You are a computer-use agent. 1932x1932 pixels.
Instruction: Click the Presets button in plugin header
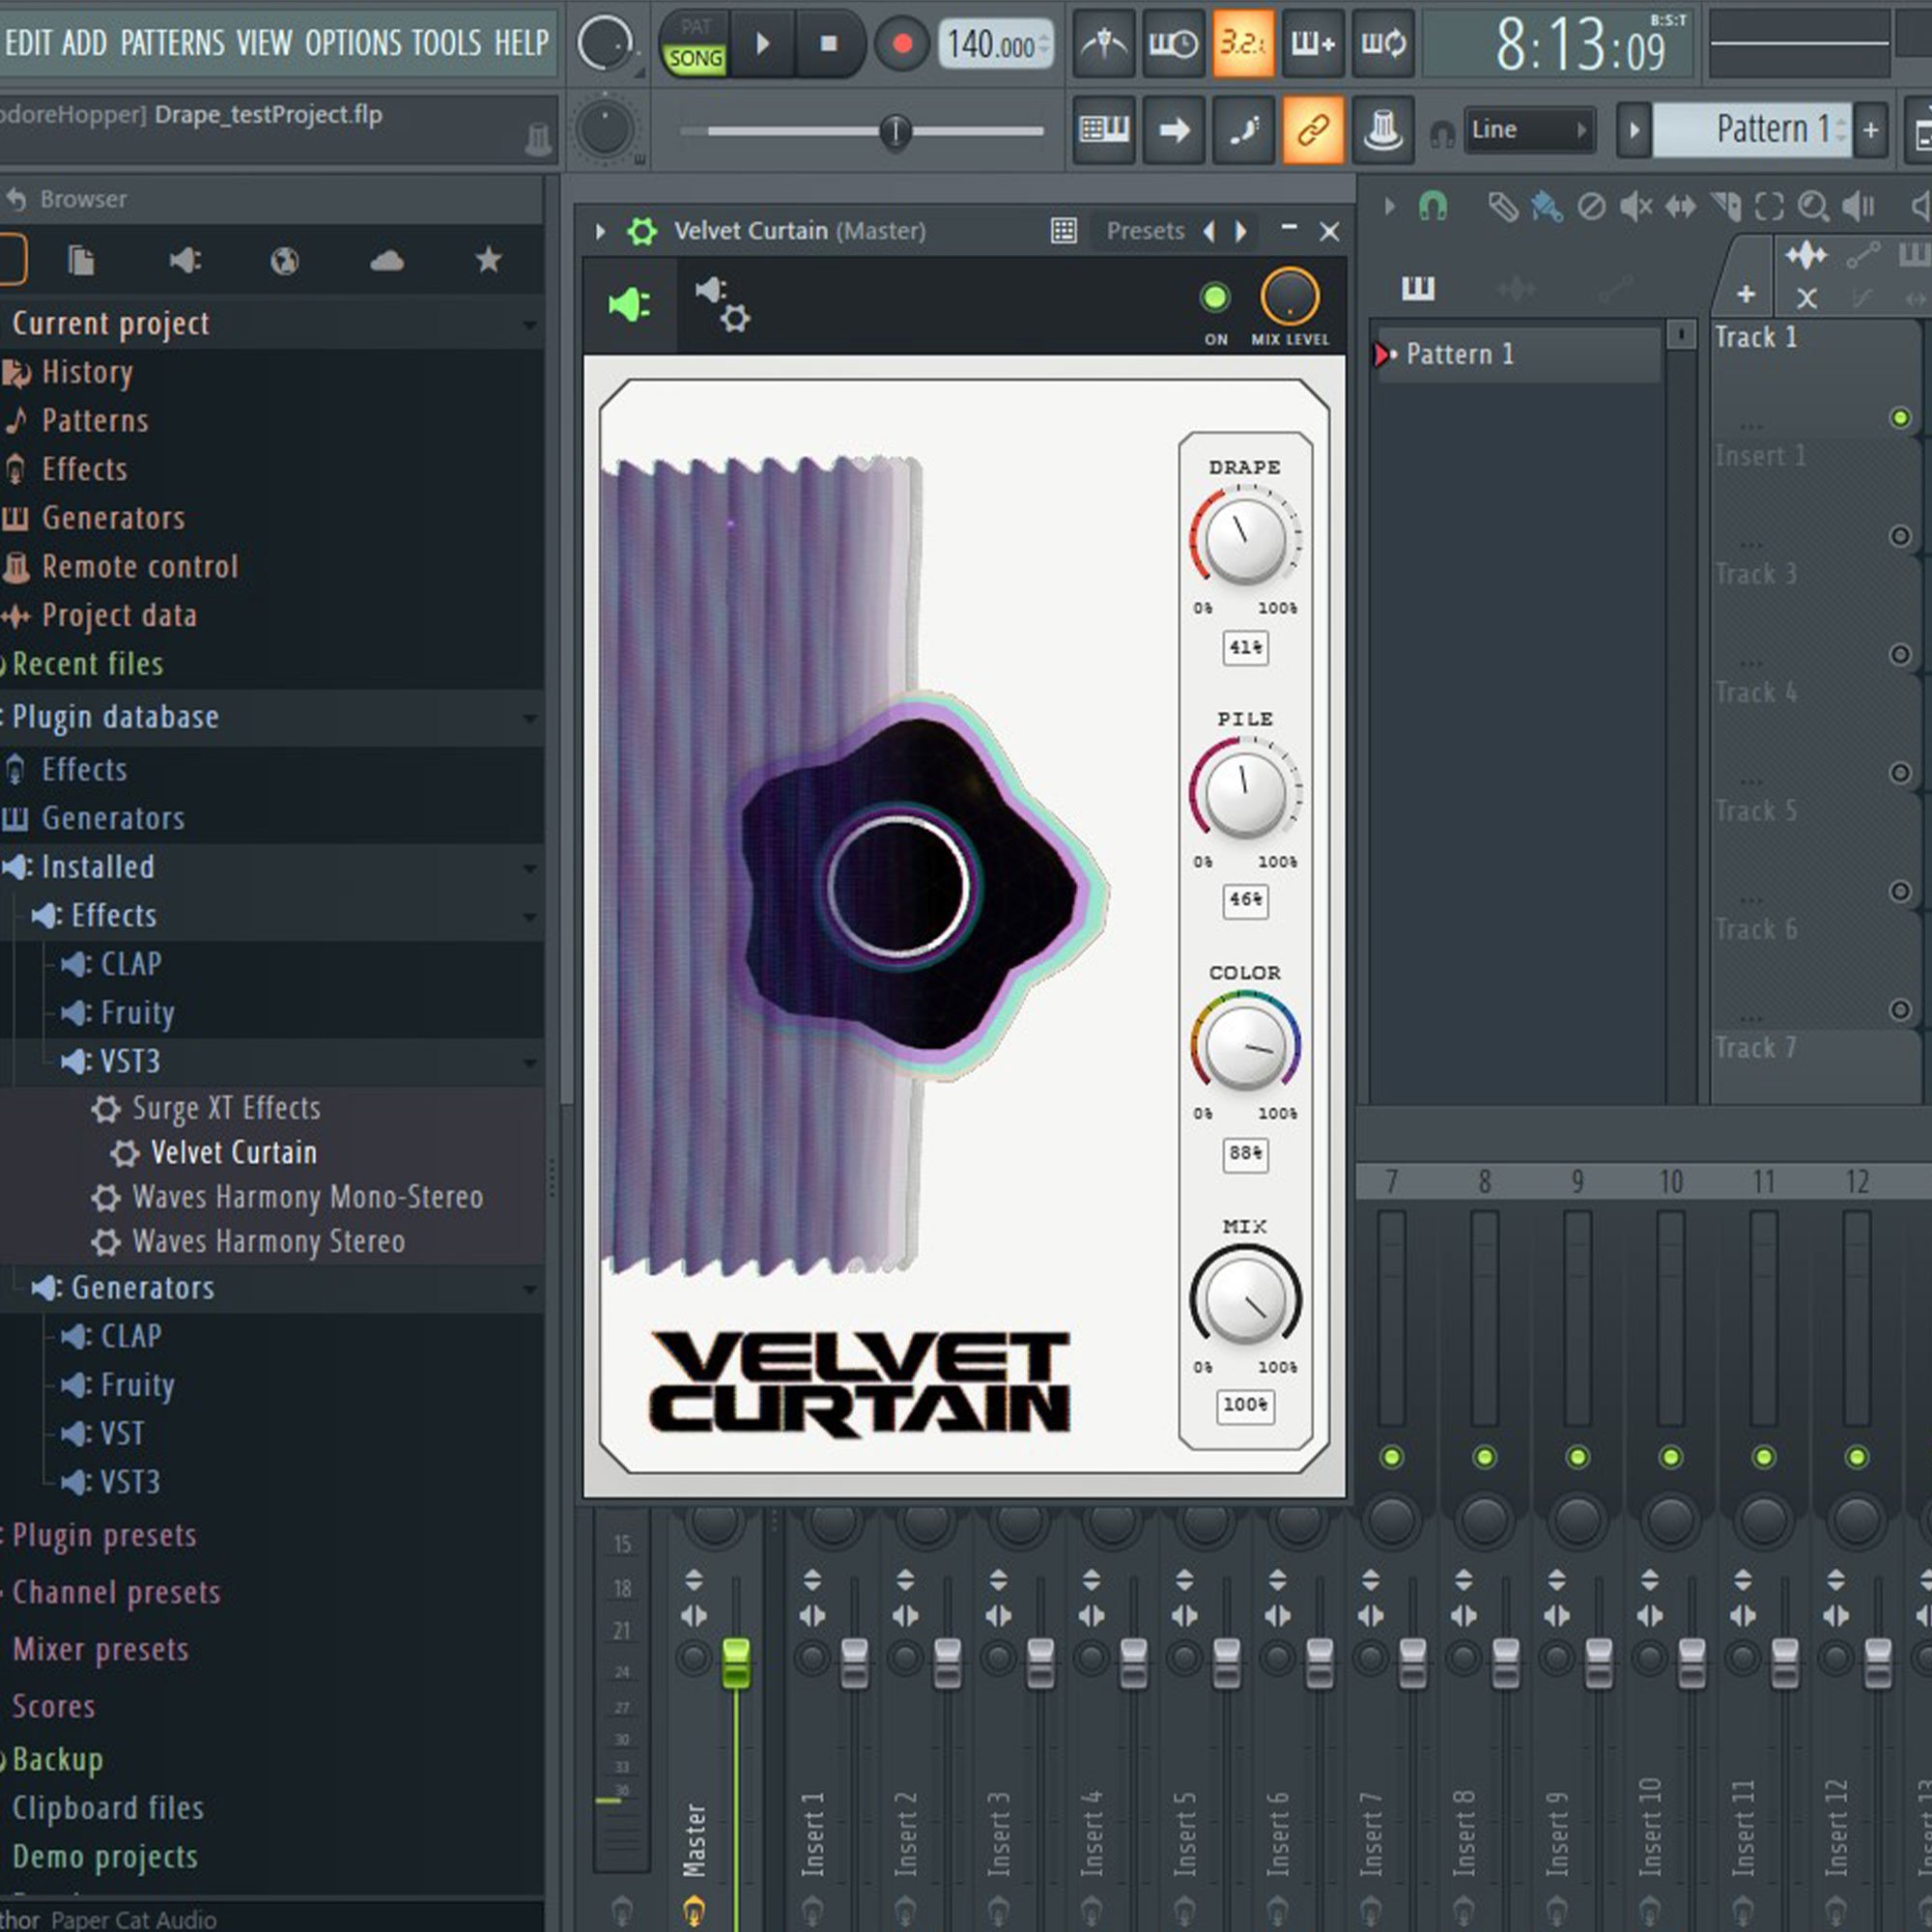coord(1145,231)
